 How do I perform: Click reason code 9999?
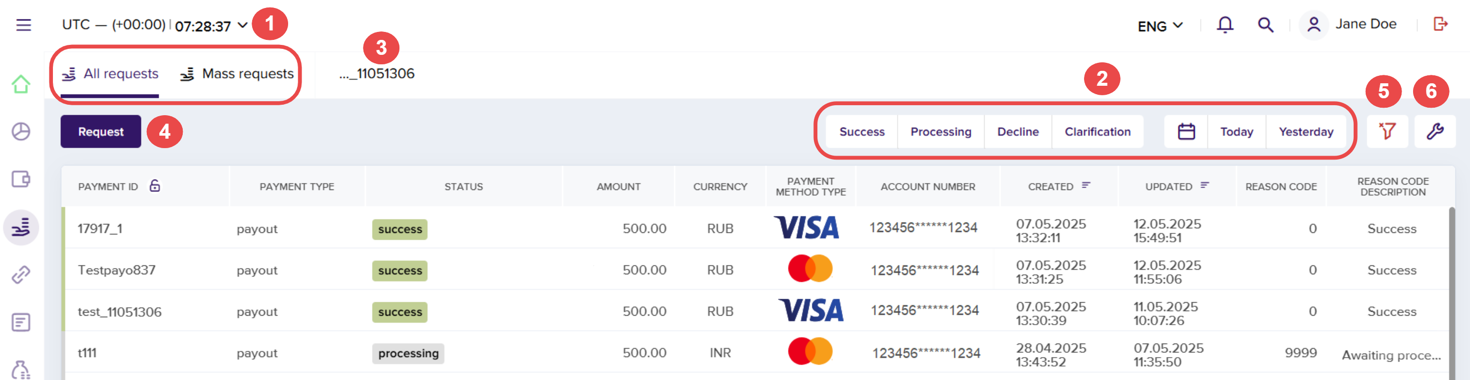(1301, 353)
